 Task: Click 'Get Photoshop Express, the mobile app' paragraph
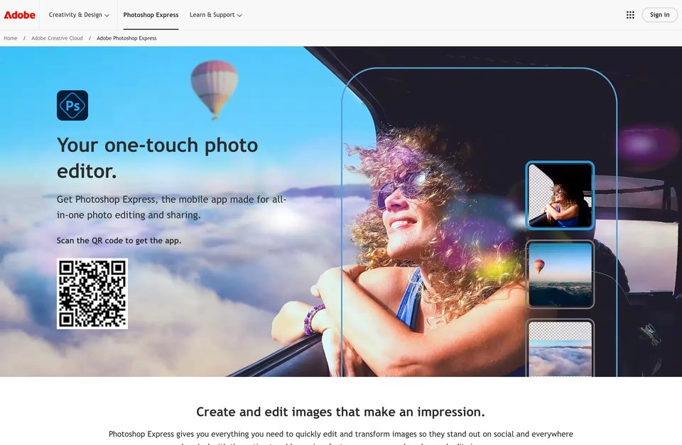[171, 207]
